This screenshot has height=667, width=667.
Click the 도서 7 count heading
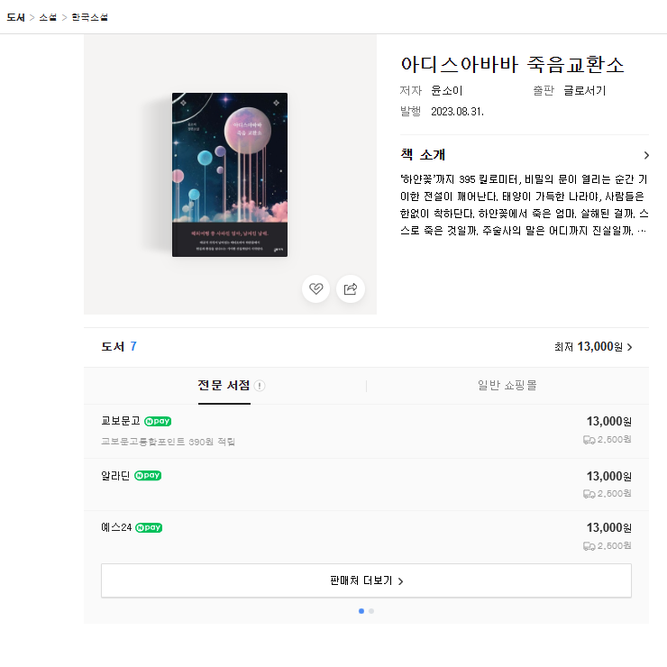click(119, 347)
